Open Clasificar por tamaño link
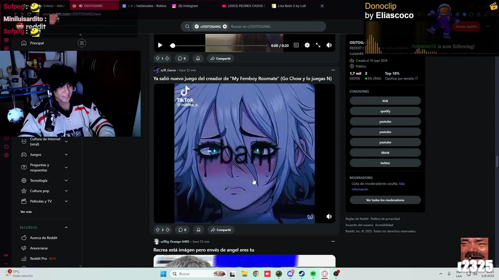Viewport: 499px width, 280px height. (x=401, y=79)
